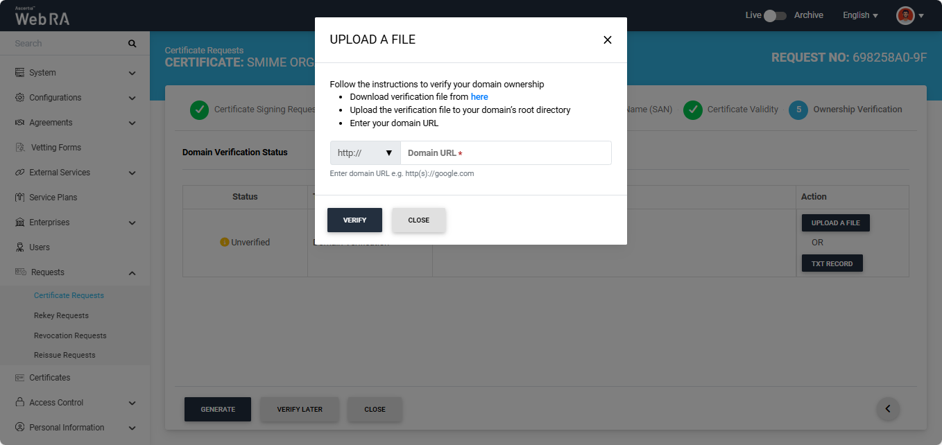Click the Users sidebar icon
The image size is (942, 445).
pyautogui.click(x=19, y=247)
